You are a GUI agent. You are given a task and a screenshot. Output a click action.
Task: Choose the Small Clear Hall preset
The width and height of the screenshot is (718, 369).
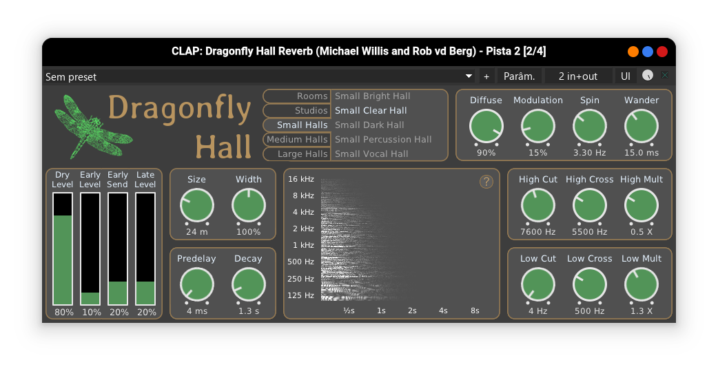(x=371, y=111)
